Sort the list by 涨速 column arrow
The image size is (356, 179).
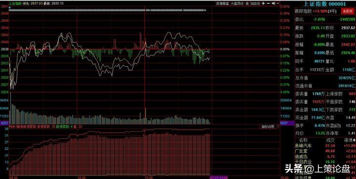pos(354,140)
